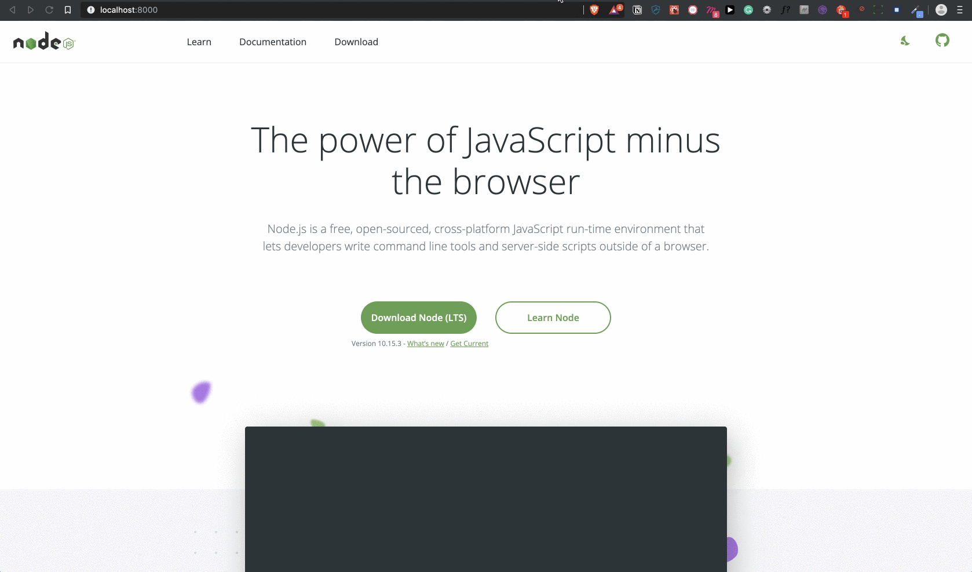This screenshot has width=972, height=572.
Task: Click the gear extension icon in toolbar
Action: click(767, 10)
